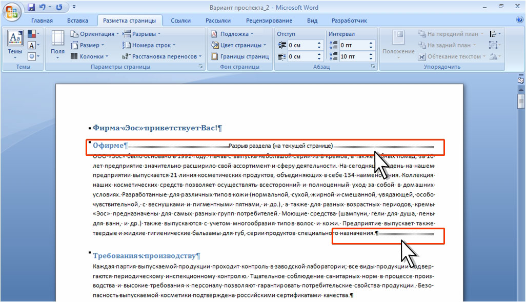This screenshot has height=302, width=526.
Task: Switch to the Вид tab
Action: pyautogui.click(x=312, y=21)
